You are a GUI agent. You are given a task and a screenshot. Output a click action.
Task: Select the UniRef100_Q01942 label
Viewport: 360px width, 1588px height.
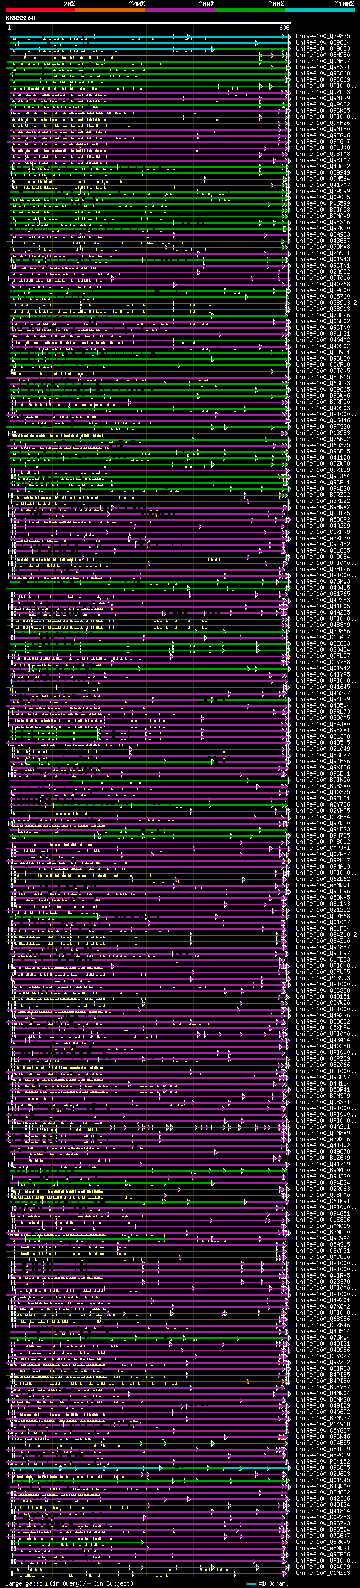pos(323,668)
